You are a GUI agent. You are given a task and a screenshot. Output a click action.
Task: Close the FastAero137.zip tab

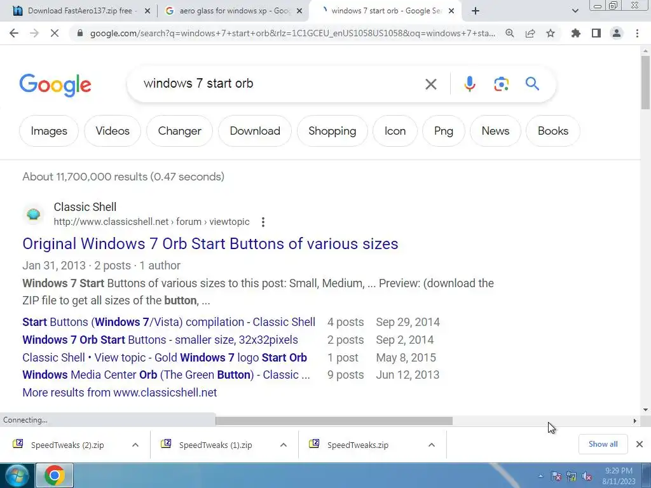click(x=147, y=11)
